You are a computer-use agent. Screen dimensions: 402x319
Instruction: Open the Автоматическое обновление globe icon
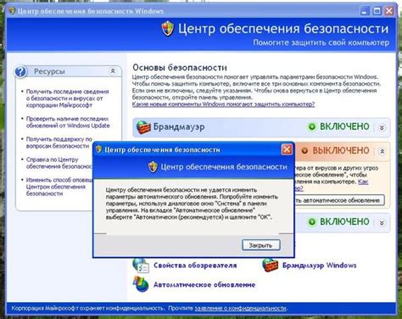click(141, 284)
